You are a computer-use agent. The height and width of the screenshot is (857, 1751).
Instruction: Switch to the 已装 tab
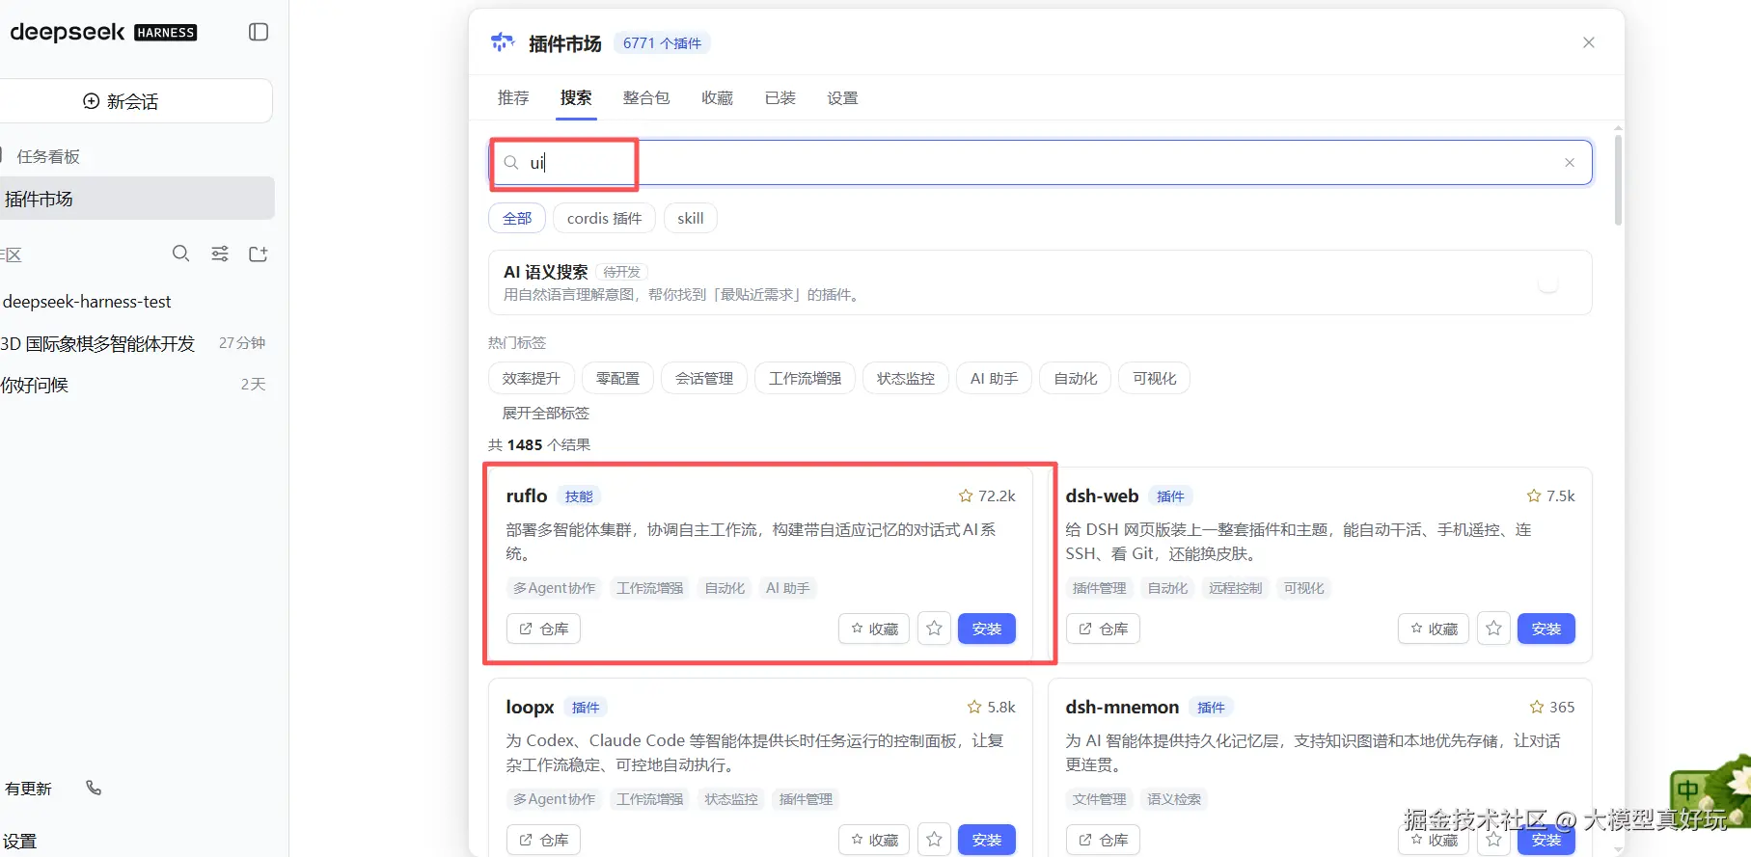pos(780,97)
